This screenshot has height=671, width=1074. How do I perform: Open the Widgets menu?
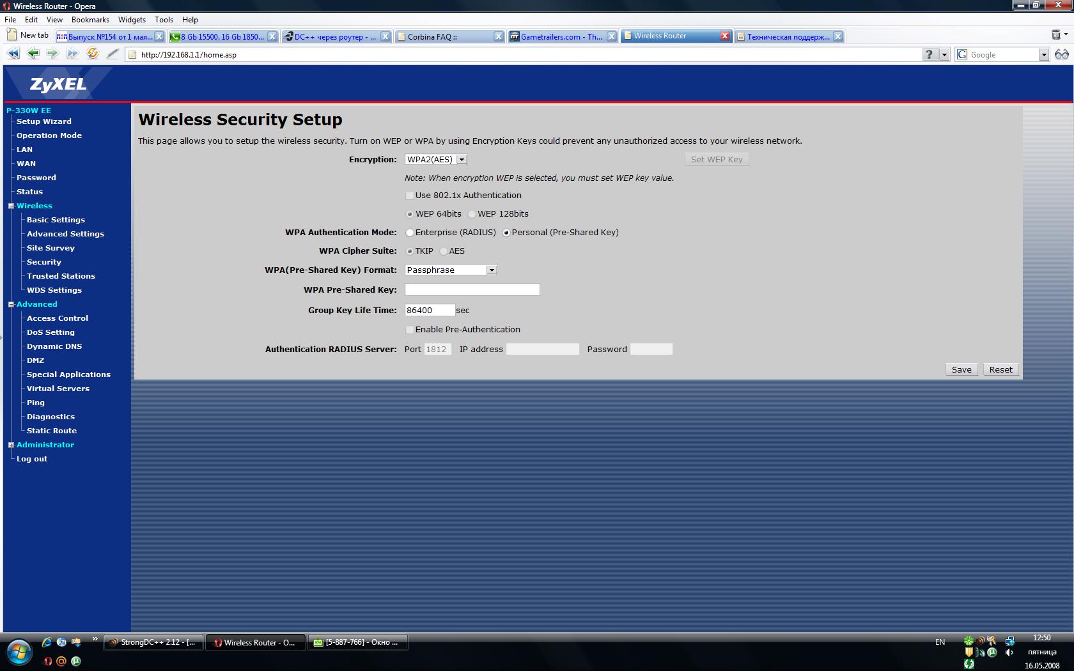click(132, 20)
